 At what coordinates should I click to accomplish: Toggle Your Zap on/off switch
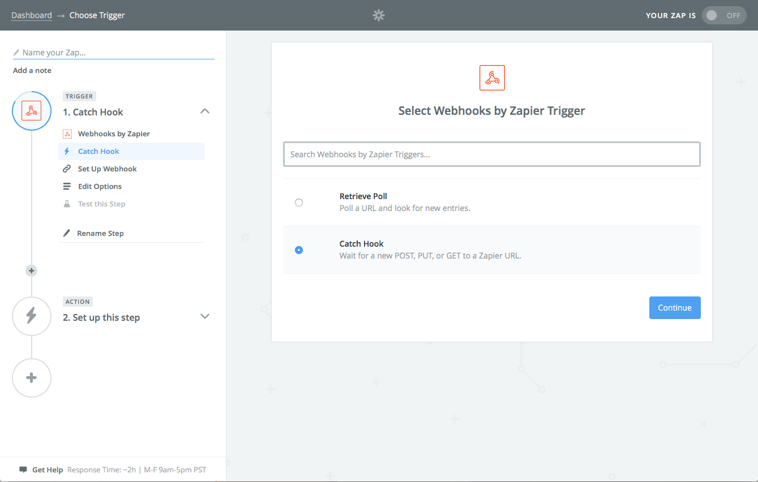(x=724, y=15)
